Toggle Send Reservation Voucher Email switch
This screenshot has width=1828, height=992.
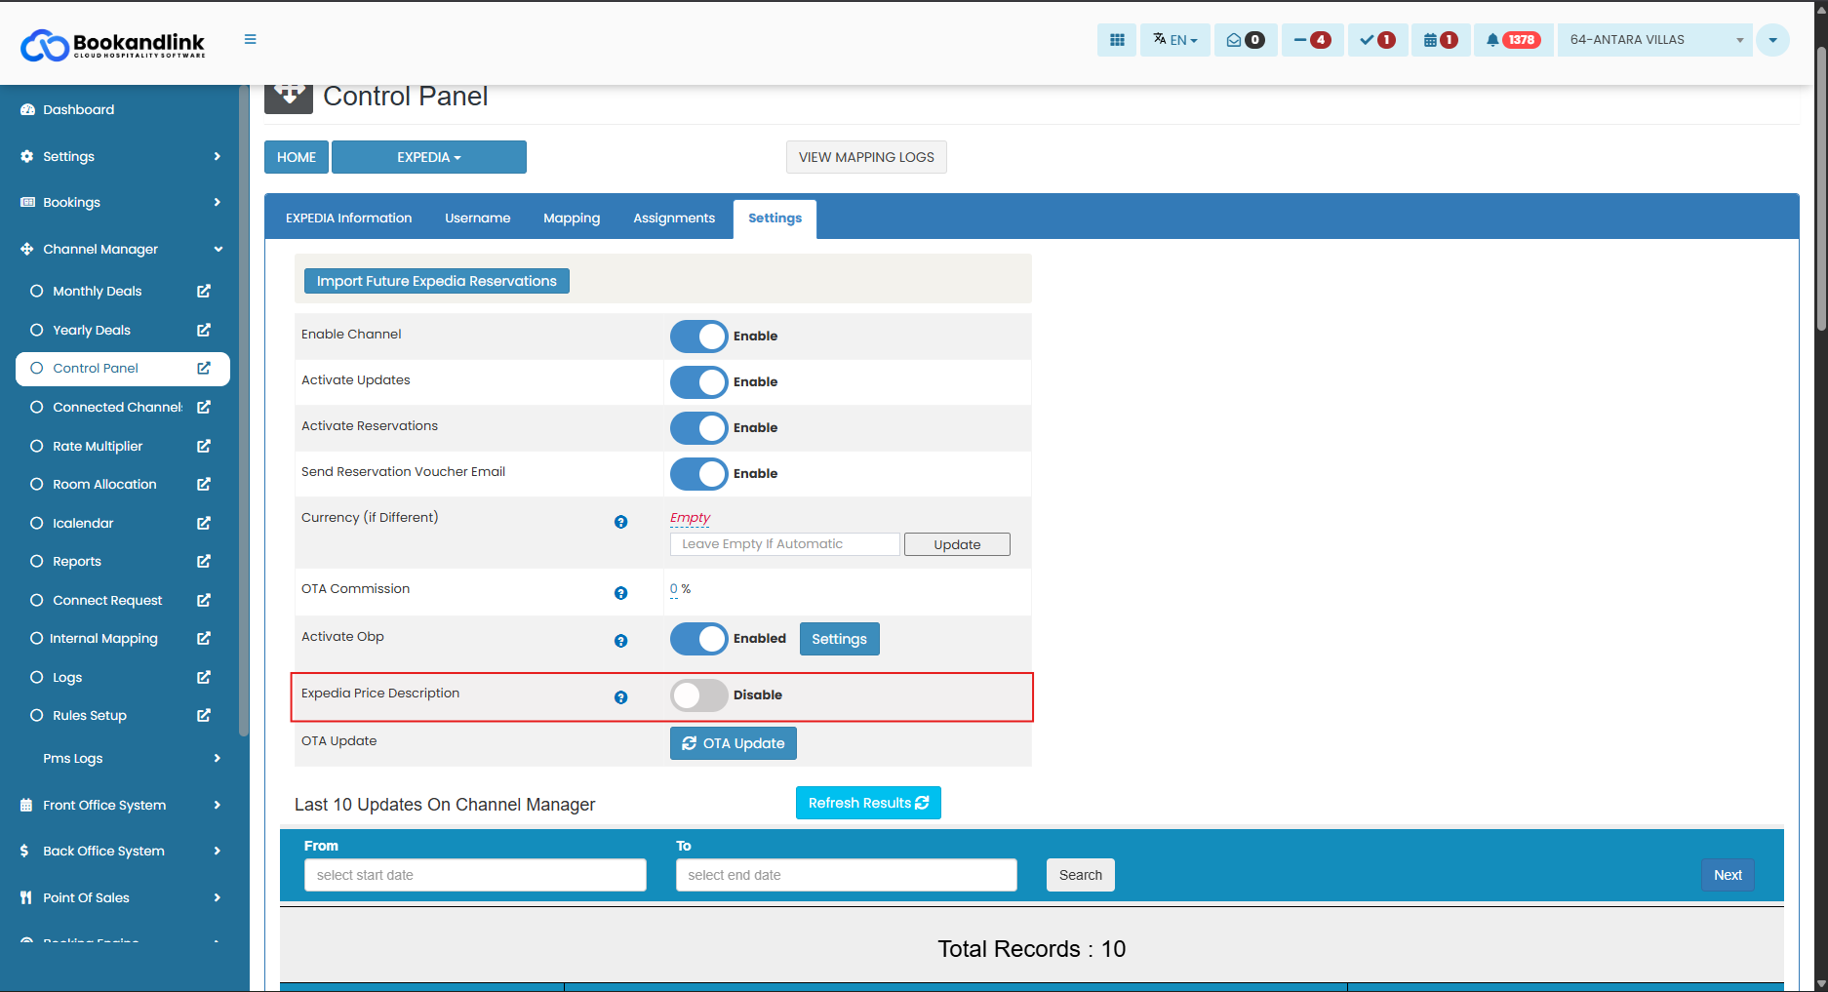click(x=699, y=474)
